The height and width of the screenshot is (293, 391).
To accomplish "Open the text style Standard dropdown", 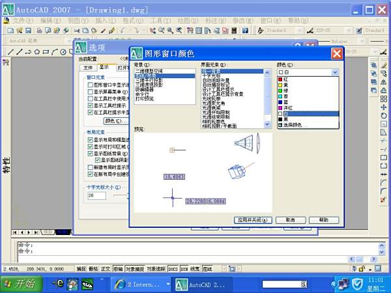I will [x=299, y=31].
